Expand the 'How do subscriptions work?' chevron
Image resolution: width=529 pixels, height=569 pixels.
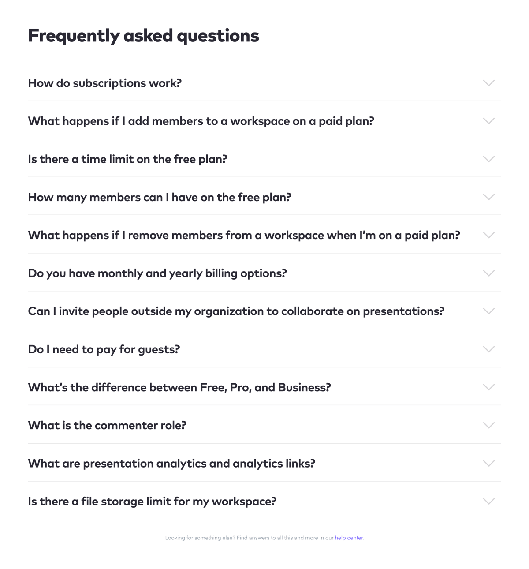click(488, 83)
